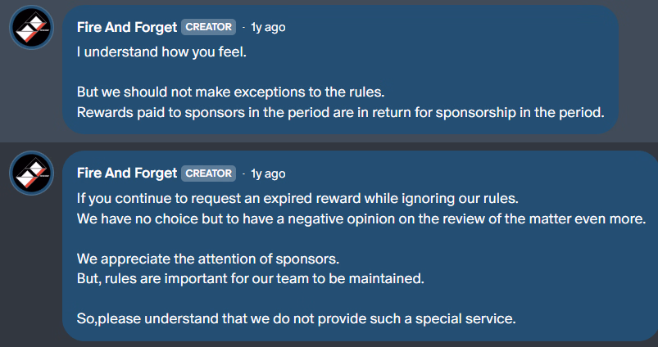
Task: Open Fire And Forget profile from first comment
Action: click(x=126, y=27)
